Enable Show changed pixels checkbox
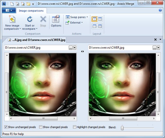165x138 pixels. click(x=41, y=127)
